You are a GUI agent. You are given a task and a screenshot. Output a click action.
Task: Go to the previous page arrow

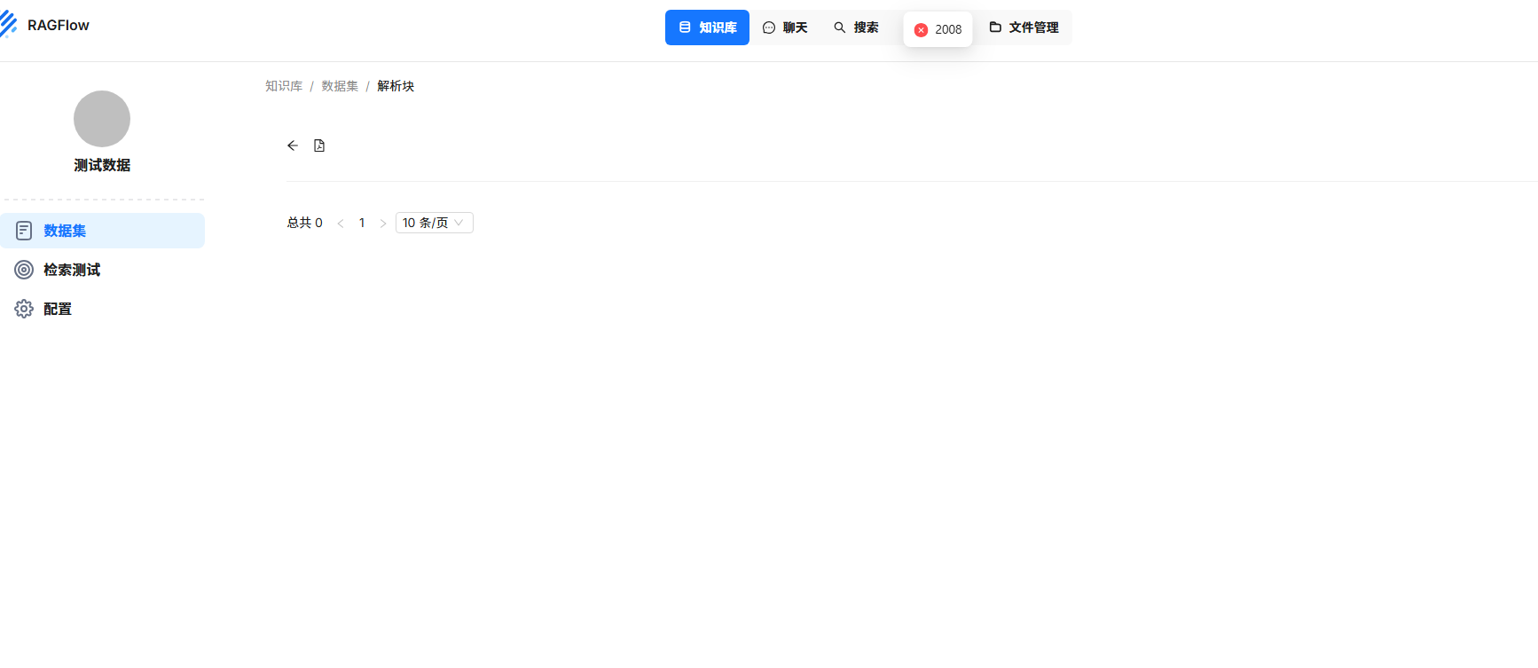click(341, 224)
